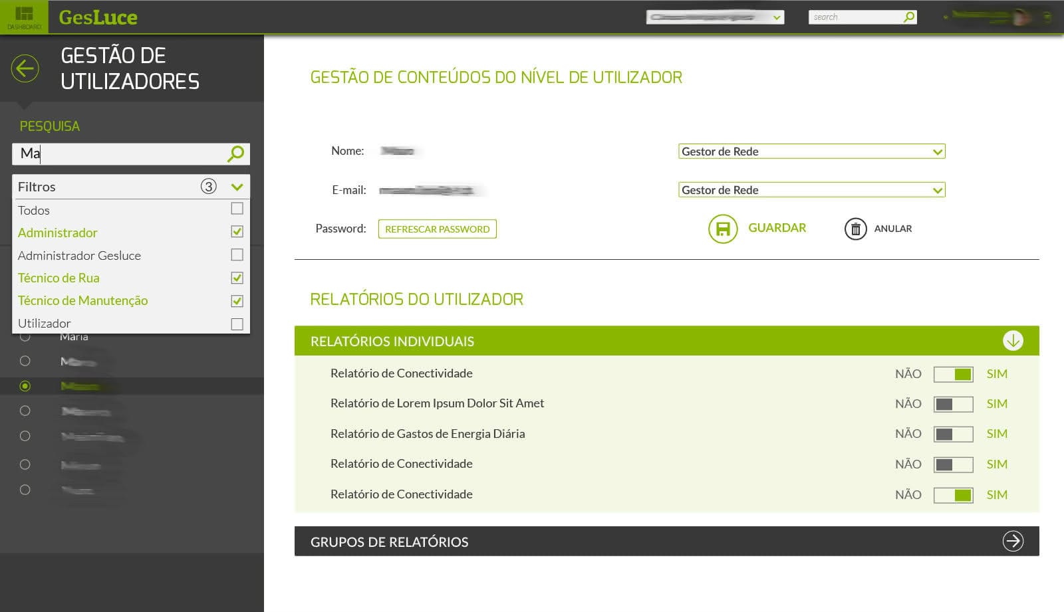This screenshot has height=612, width=1064.
Task: Select the Administrador Gesluce filter entry
Action: click(x=79, y=255)
